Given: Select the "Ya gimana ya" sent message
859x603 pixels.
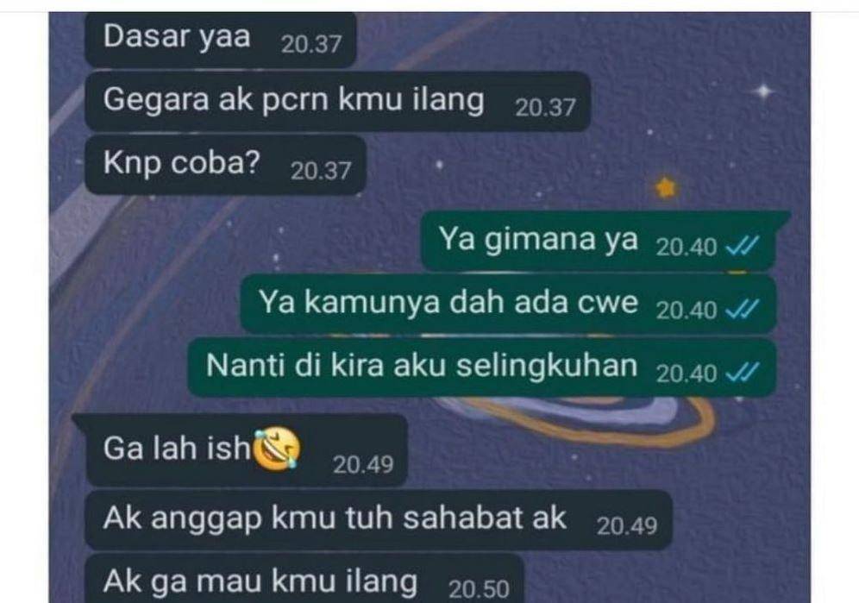Looking at the screenshot, I should pyautogui.click(x=599, y=241).
